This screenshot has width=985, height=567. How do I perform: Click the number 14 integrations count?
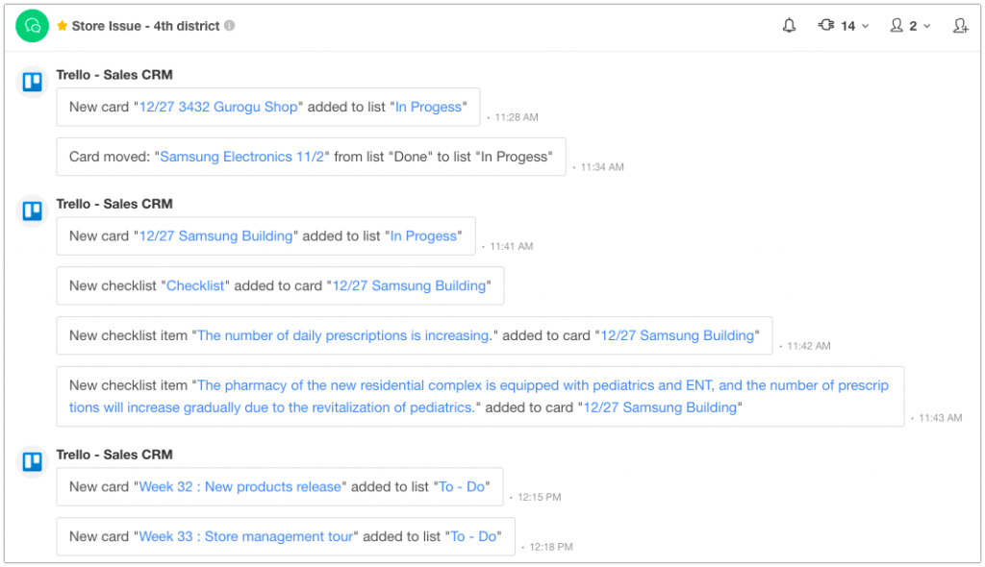pos(848,26)
